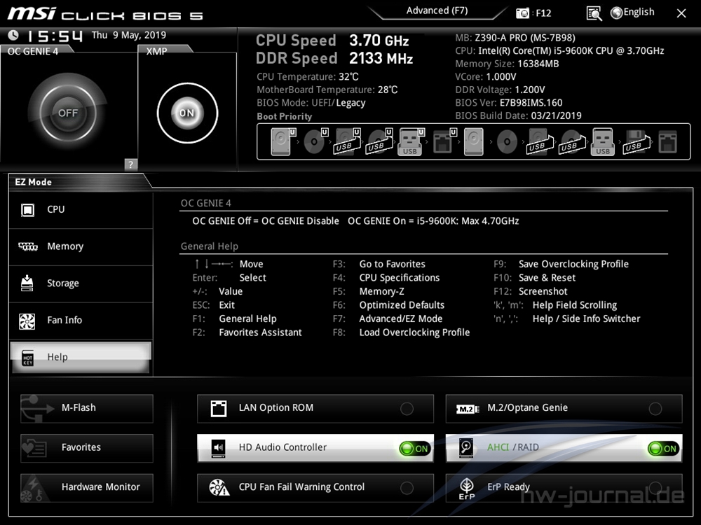Open Hardware Monitor
Viewport: 701px width, 525px height.
pyautogui.click(x=87, y=487)
